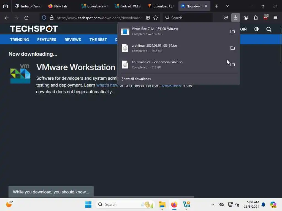This screenshot has width=282, height=211.
Task: Open FEATURES nav item
Action: [x=47, y=40]
